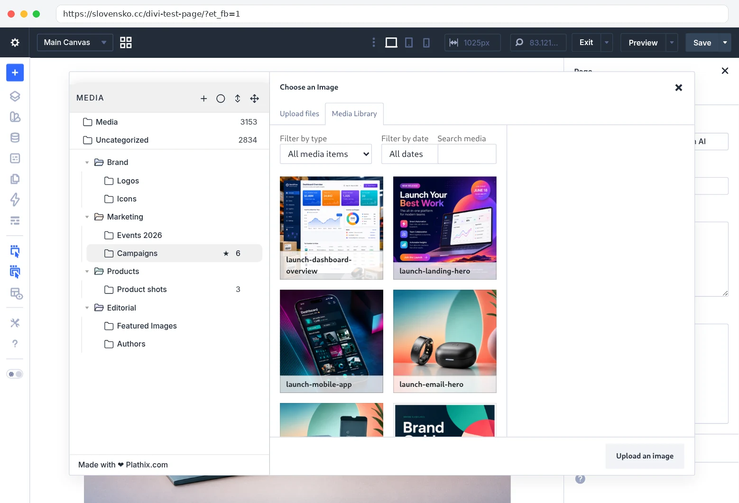Click the circle icon in MEDIA header

(221, 99)
